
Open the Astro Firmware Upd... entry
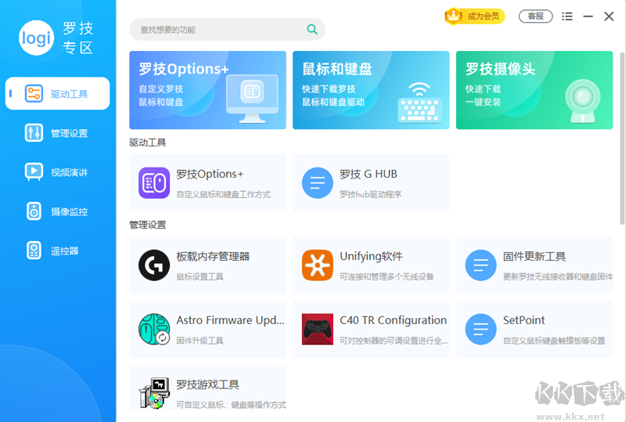click(207, 330)
